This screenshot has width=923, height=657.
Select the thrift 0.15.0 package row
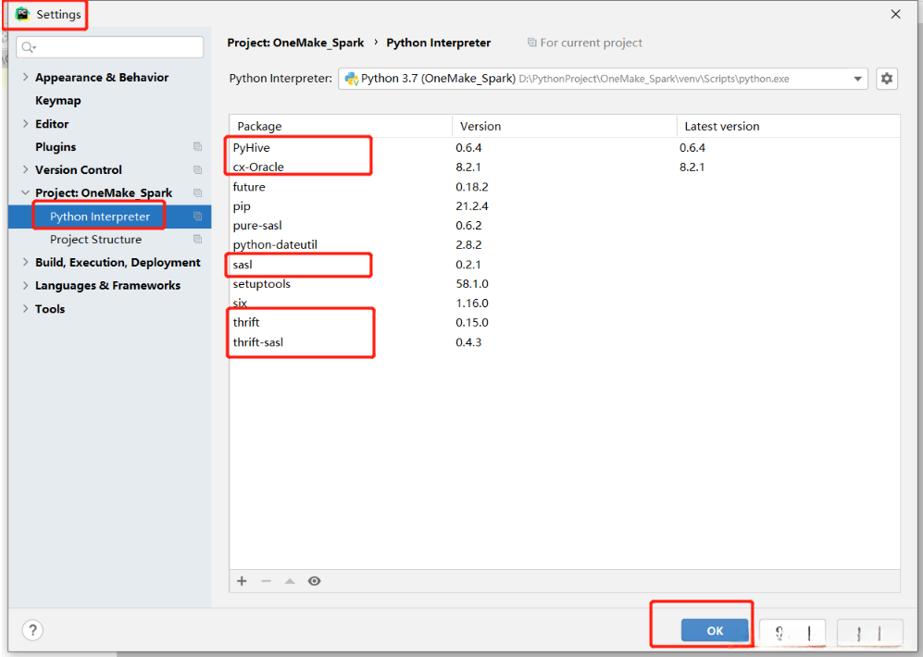tap(565, 322)
